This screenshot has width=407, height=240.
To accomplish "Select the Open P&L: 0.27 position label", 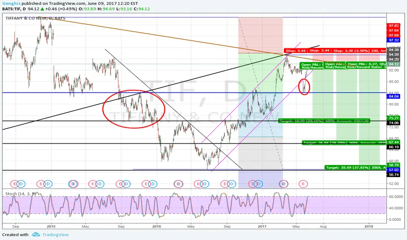I will coord(366,65).
